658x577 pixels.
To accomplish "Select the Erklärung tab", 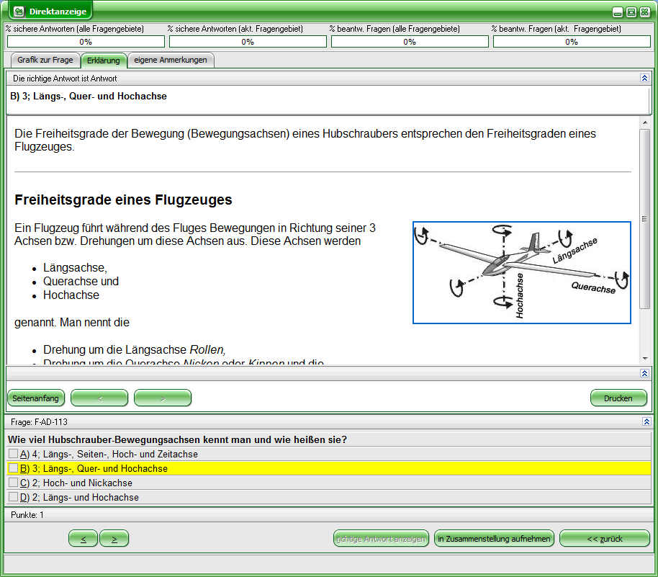I will pos(103,61).
